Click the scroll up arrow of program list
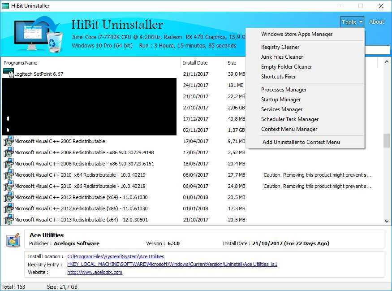The width and height of the screenshot is (392, 291). 387,61
